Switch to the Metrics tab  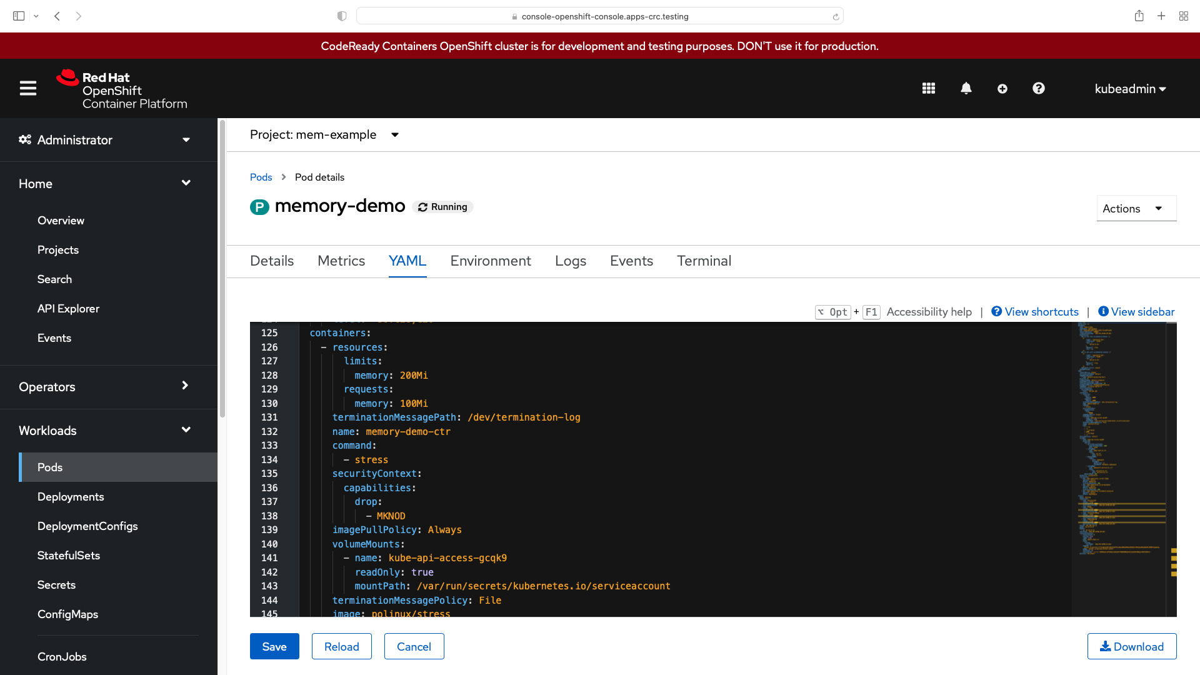(x=341, y=261)
